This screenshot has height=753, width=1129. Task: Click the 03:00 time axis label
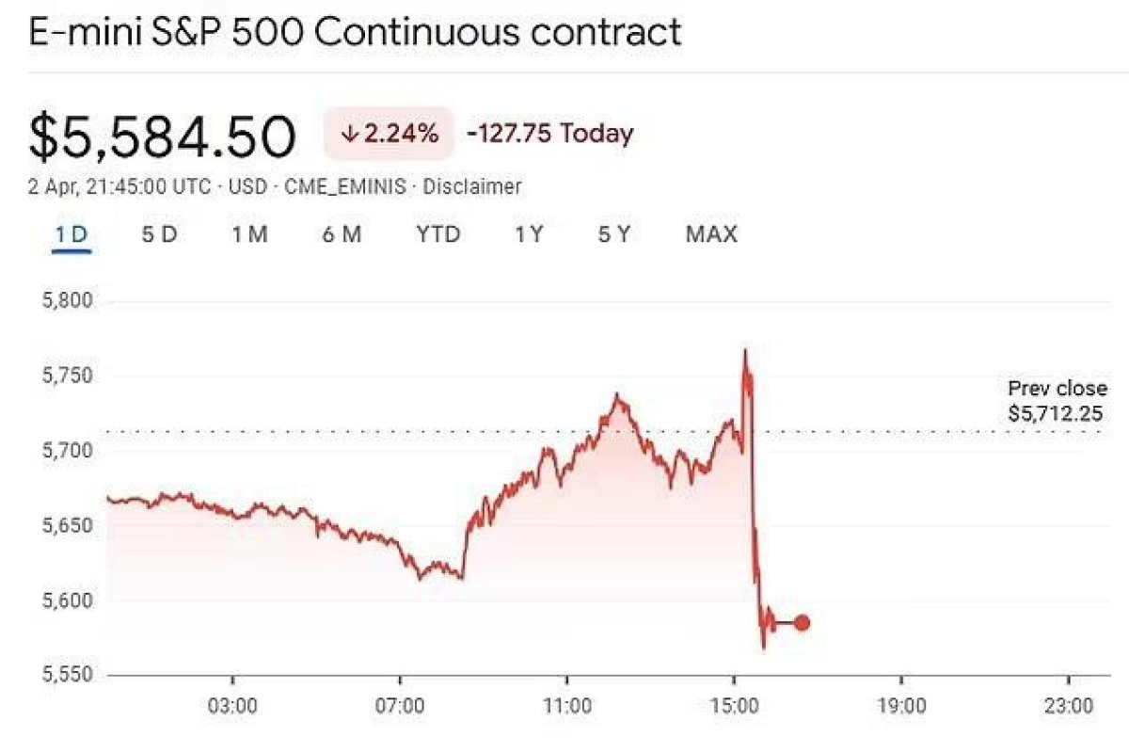coord(232,705)
